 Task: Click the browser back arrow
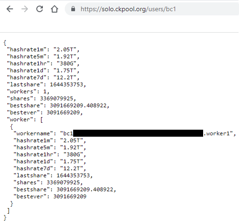10,9
